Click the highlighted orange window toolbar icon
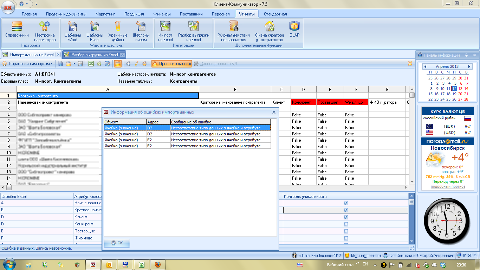The width and height of the screenshot is (480, 270). point(118,64)
